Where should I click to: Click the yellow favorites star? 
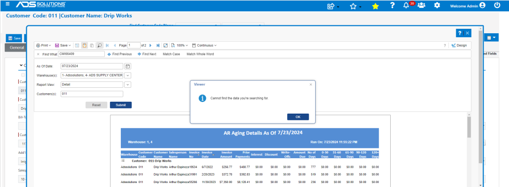376,6
